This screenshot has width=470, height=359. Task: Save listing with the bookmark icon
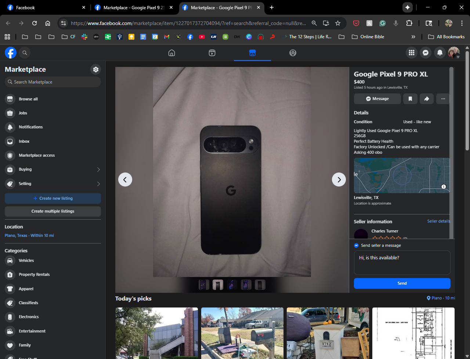410,99
